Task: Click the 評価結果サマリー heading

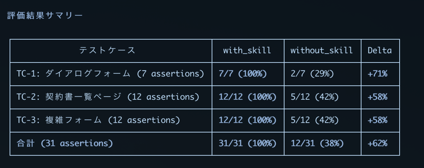Action: 45,16
